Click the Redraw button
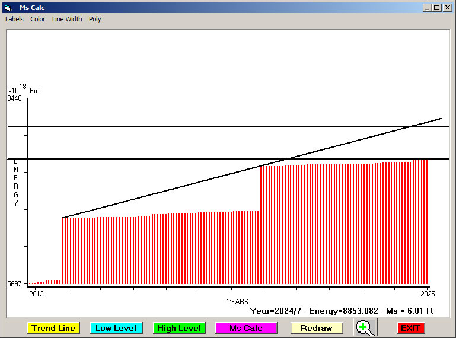The height and width of the screenshot is (338, 456). click(x=316, y=328)
